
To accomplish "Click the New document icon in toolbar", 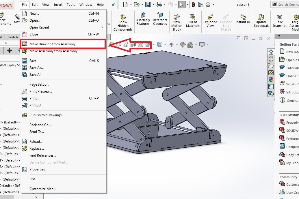I will point(125,5).
